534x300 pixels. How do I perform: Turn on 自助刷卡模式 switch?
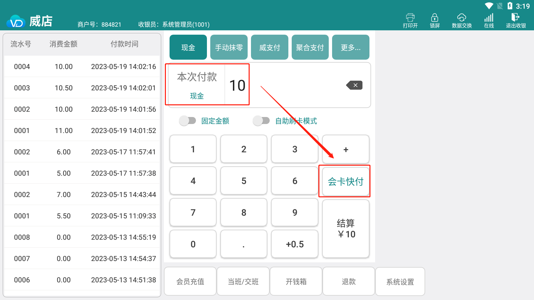(261, 121)
